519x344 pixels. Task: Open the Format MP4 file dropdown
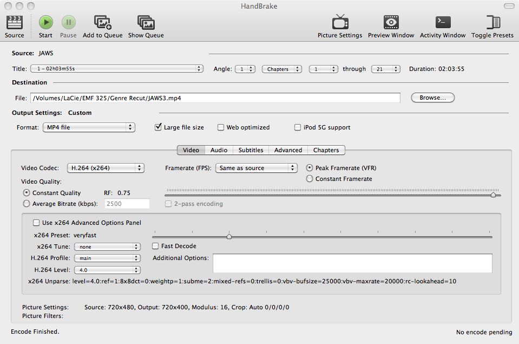pos(89,127)
